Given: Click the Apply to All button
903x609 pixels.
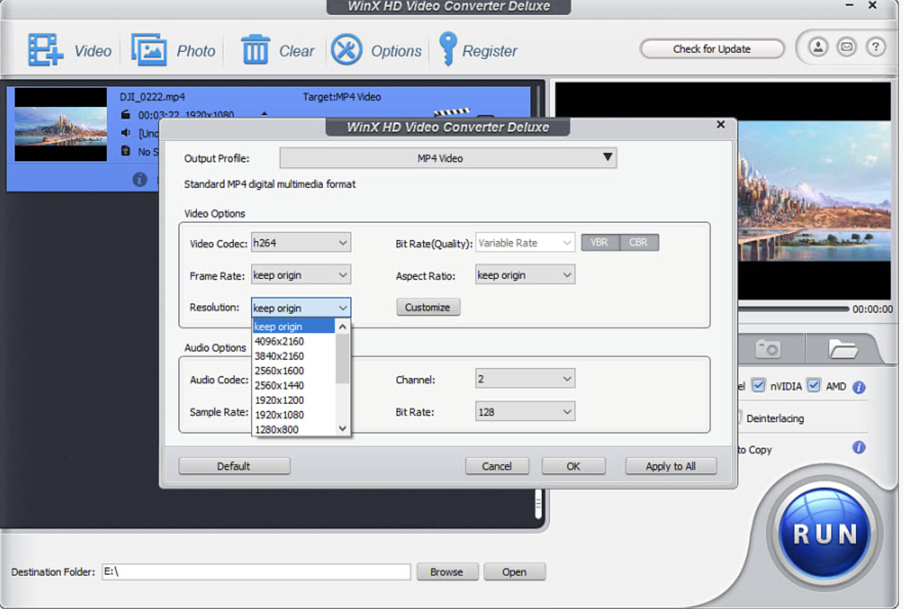Looking at the screenshot, I should tap(670, 466).
